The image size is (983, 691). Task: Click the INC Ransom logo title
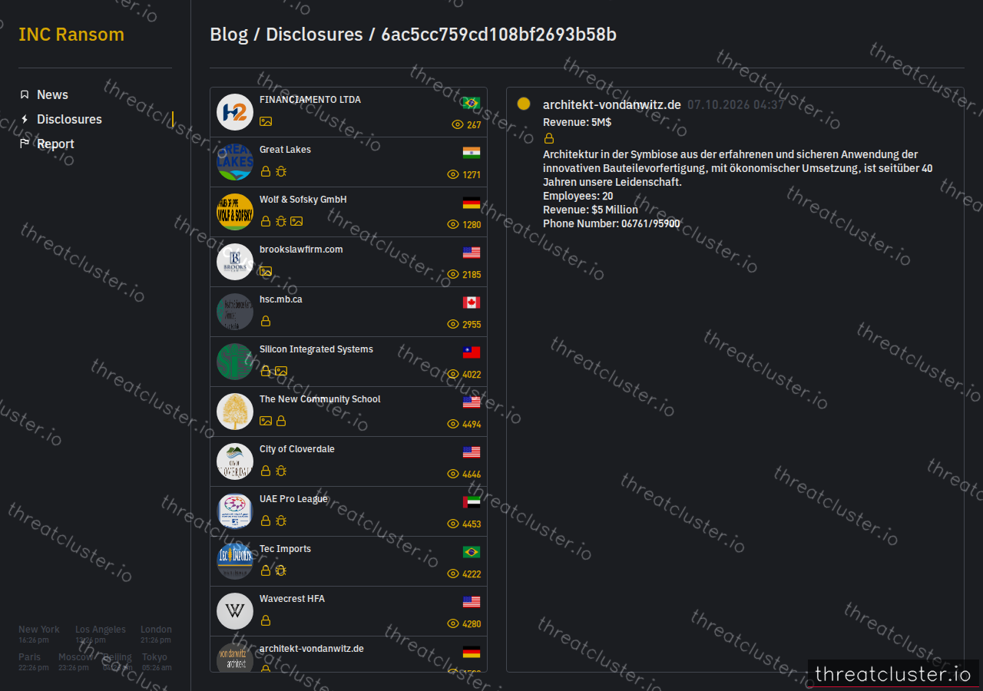(71, 35)
